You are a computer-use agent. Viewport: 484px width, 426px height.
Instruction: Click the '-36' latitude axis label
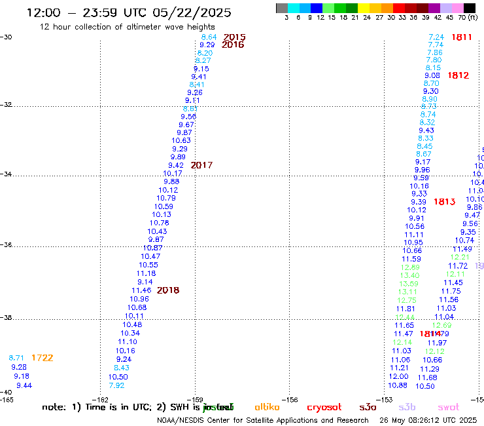click(6, 245)
